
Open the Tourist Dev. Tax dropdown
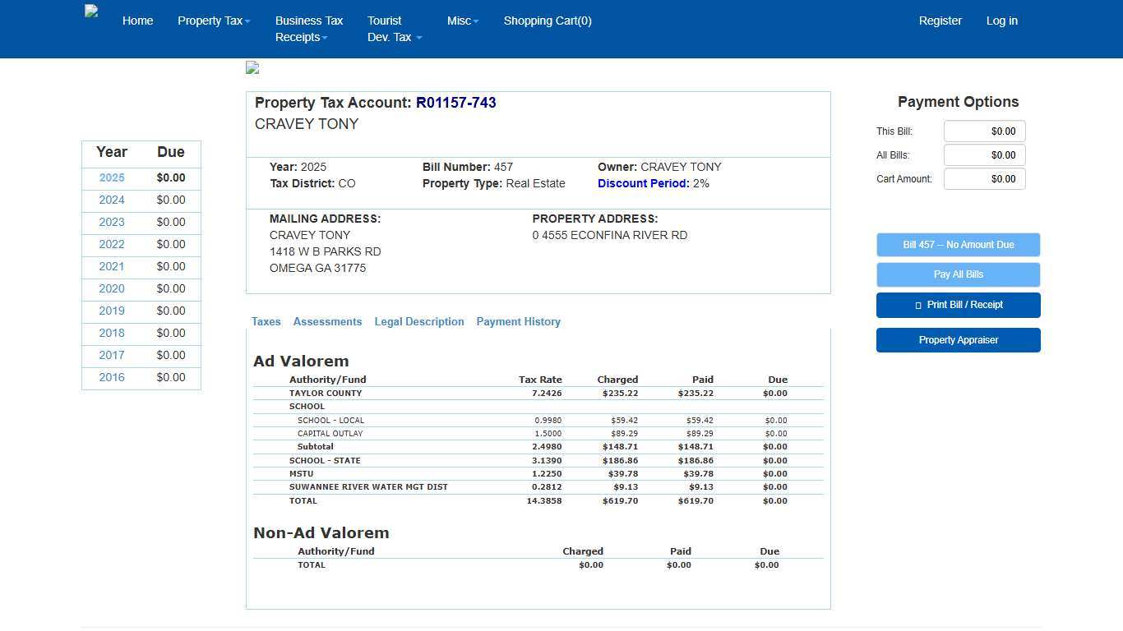click(x=394, y=29)
